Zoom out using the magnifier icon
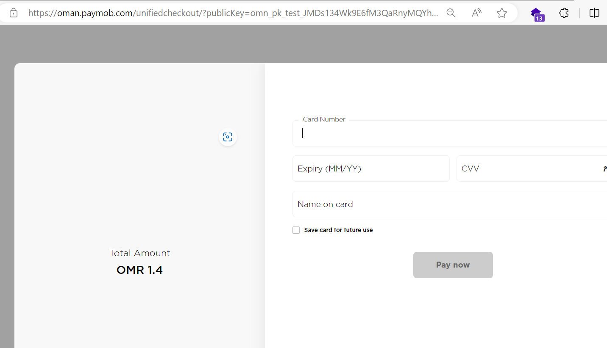This screenshot has width=607, height=348. 451,13
